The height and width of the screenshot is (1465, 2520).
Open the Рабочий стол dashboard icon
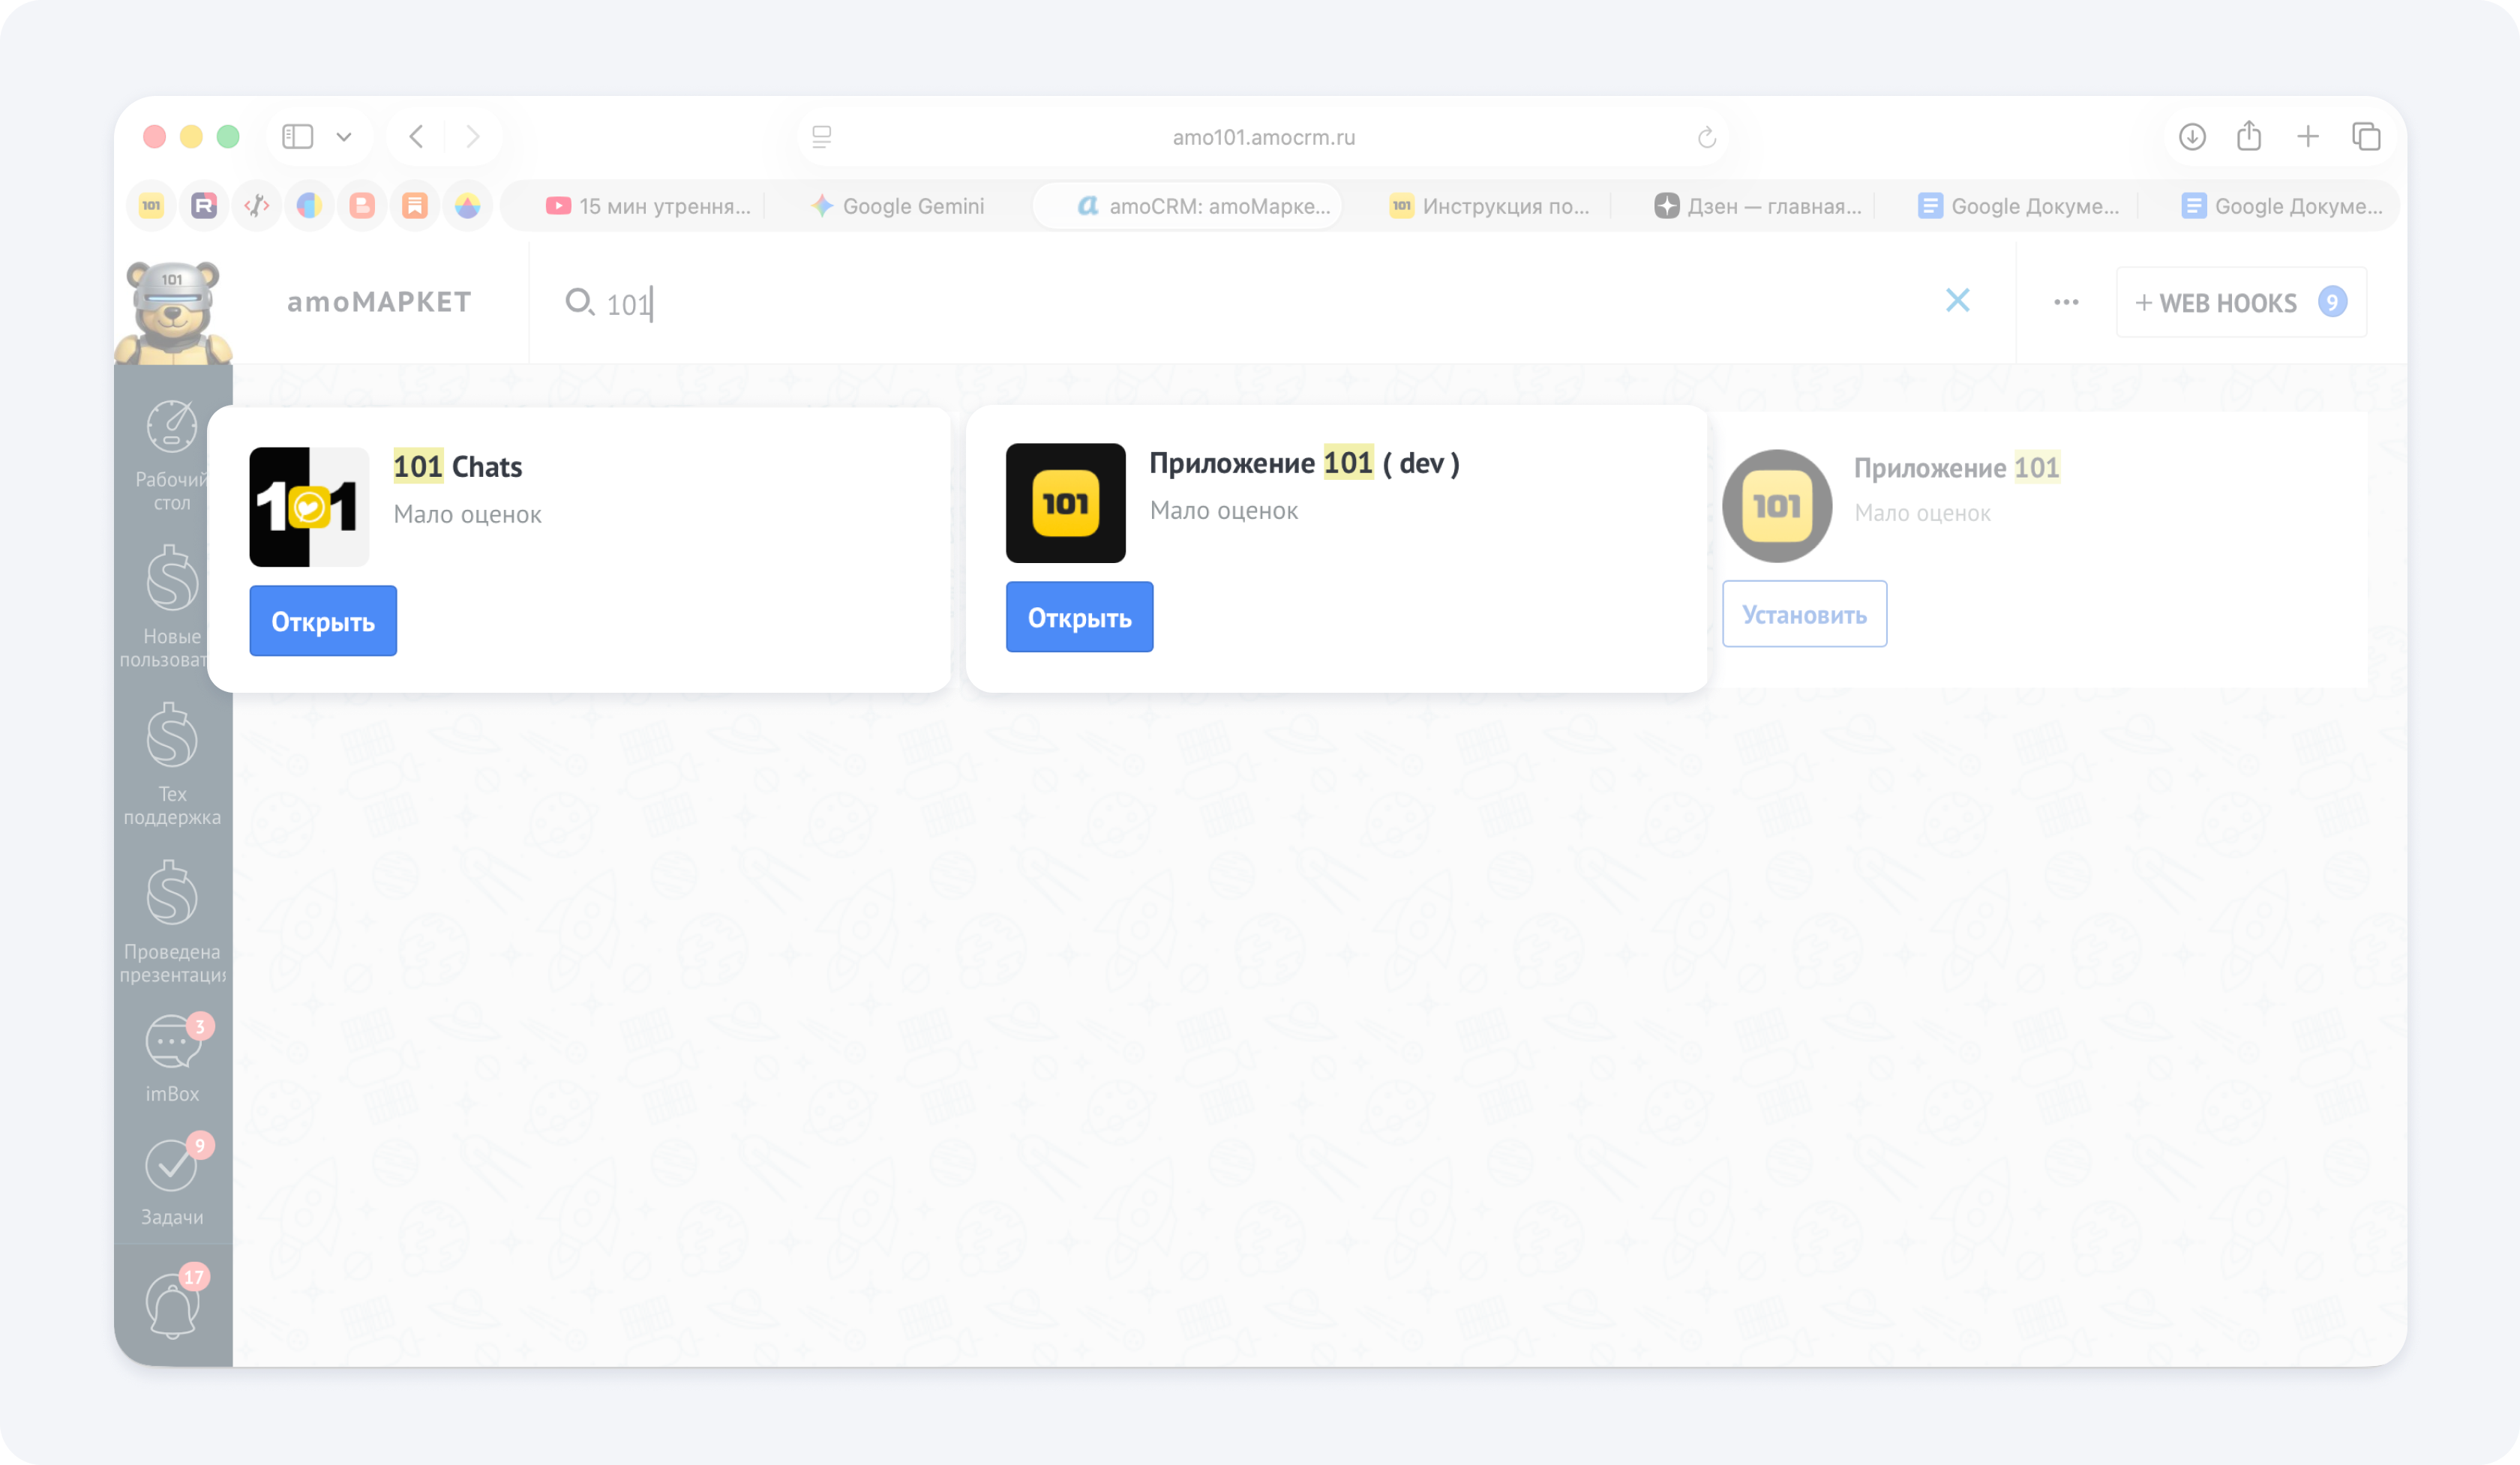(172, 427)
